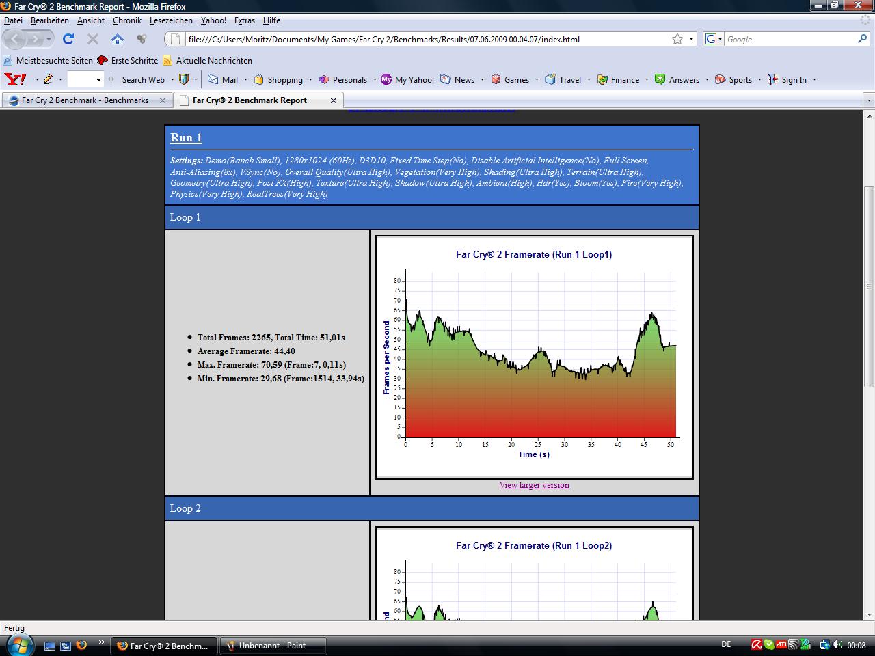The height and width of the screenshot is (656, 875).
Task: Go back with the browser Back arrow
Action: [x=16, y=39]
